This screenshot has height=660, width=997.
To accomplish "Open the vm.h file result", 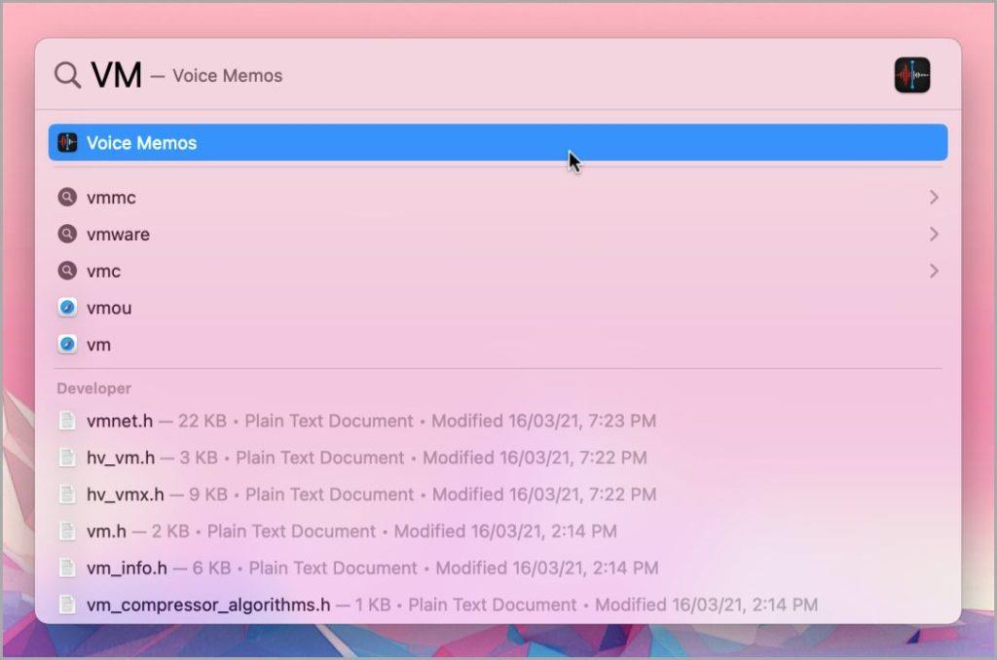I will click(498, 531).
